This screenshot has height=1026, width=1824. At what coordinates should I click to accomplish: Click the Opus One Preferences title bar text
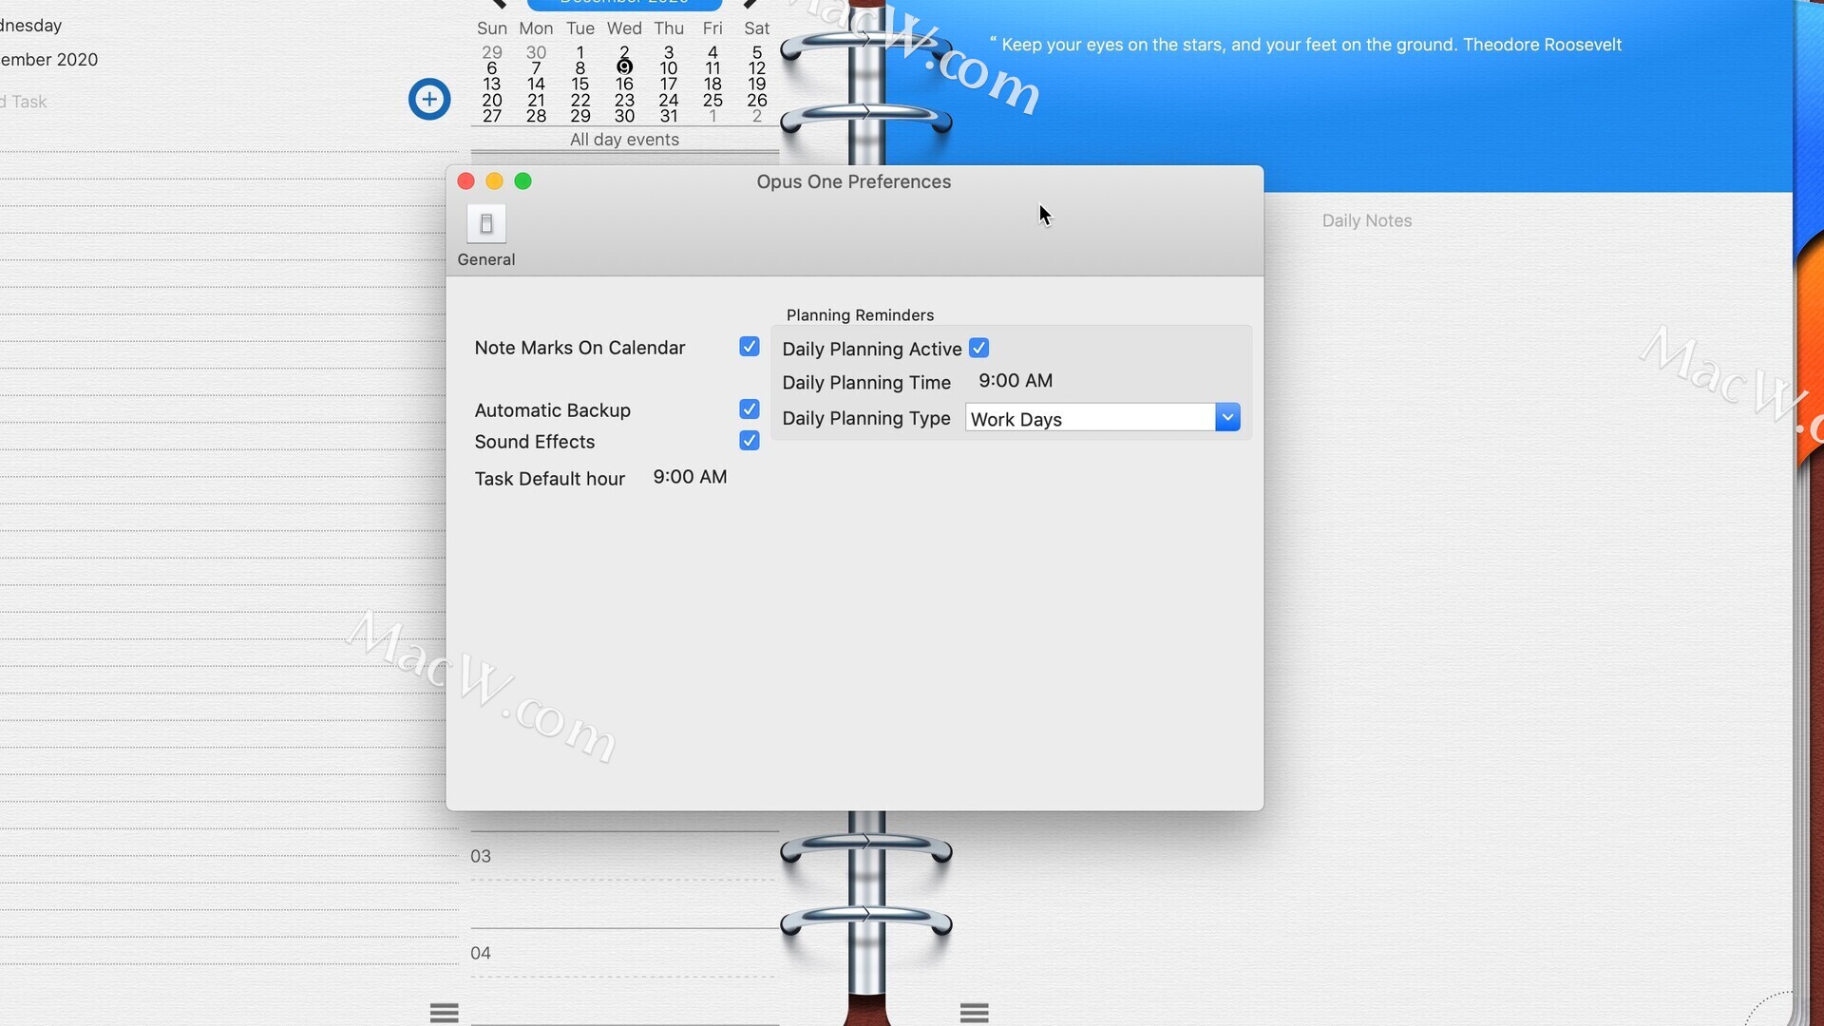pyautogui.click(x=853, y=181)
